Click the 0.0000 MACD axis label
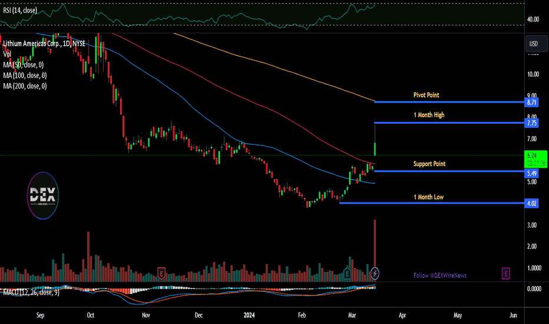The width and height of the screenshot is (549, 324). (534, 289)
